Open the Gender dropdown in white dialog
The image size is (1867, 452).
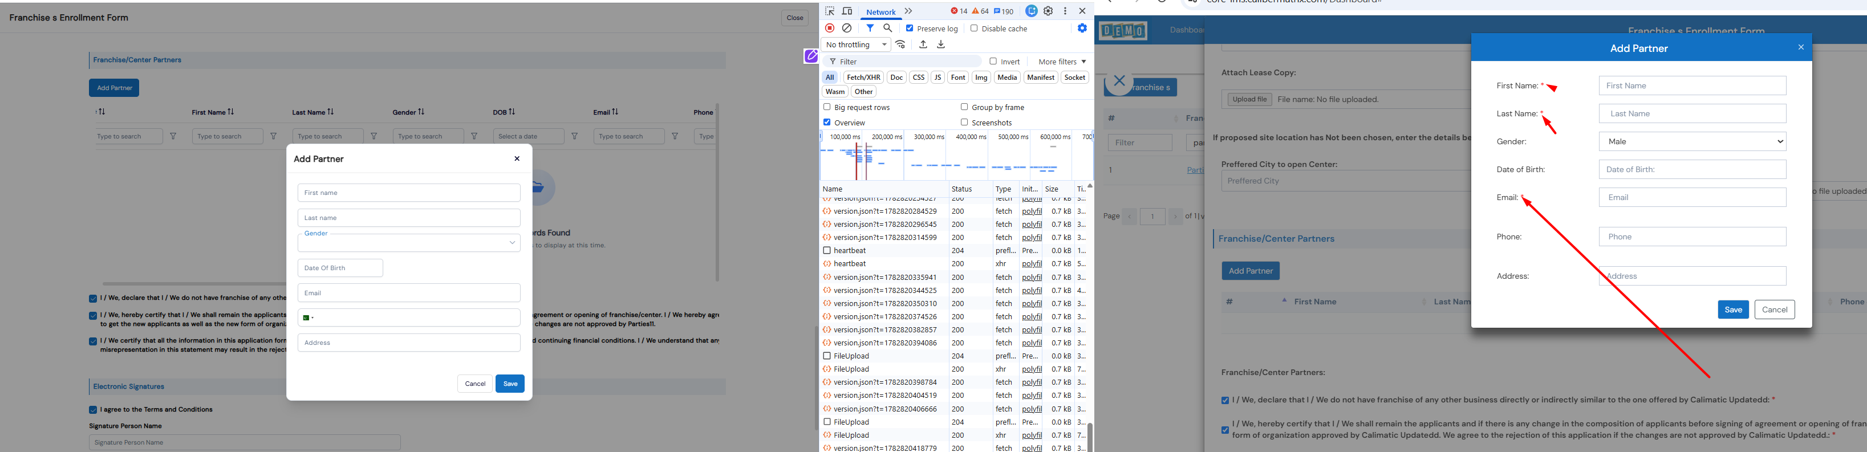tap(409, 243)
